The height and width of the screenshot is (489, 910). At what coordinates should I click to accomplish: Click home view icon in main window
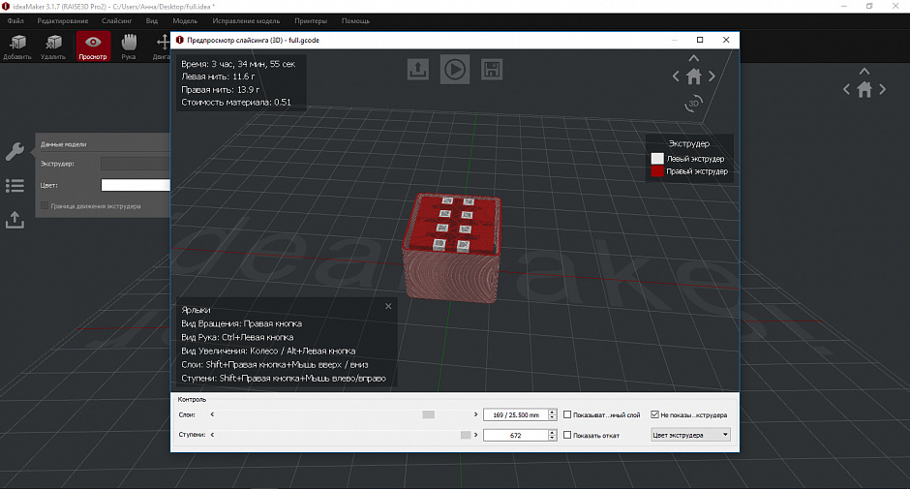click(x=864, y=89)
